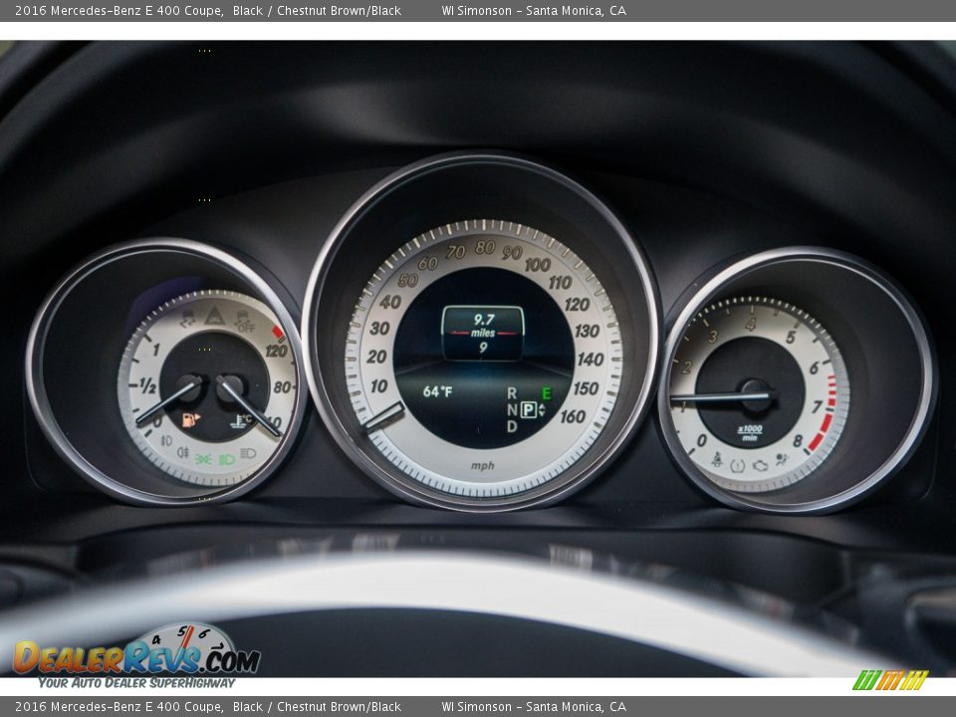Click the coolant temperature icon

tap(240, 417)
